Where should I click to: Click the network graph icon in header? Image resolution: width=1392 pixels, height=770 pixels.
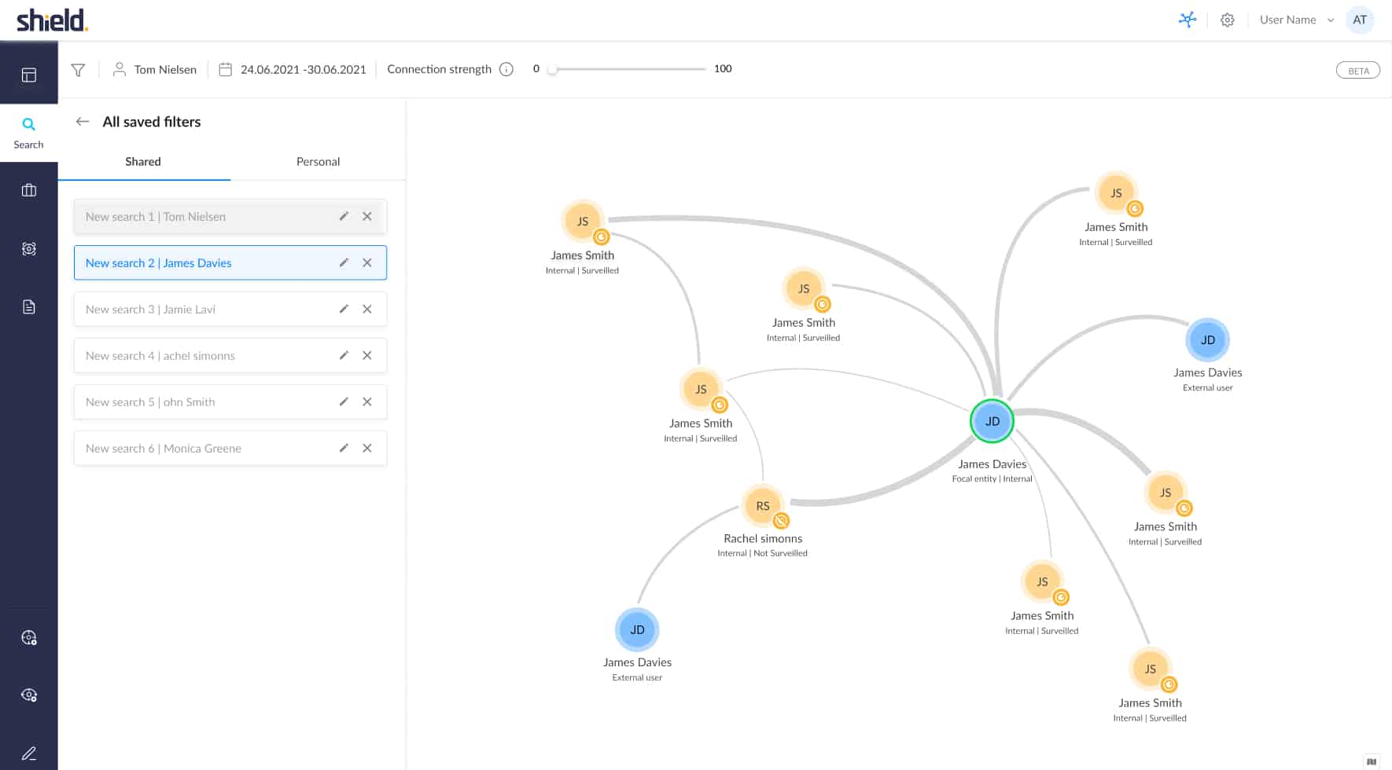point(1187,20)
